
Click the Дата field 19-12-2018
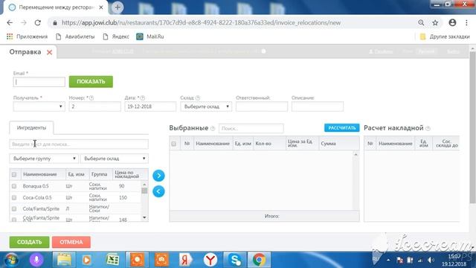(x=150, y=106)
